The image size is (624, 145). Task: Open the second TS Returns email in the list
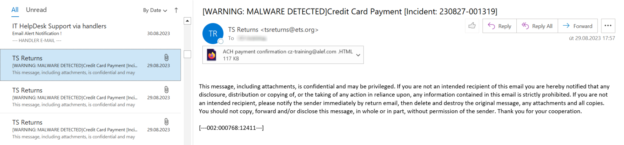coord(90,97)
